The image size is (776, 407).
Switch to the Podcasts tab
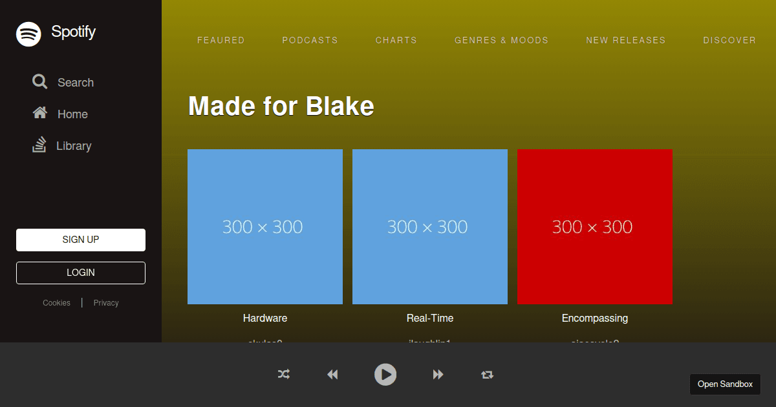(310, 40)
